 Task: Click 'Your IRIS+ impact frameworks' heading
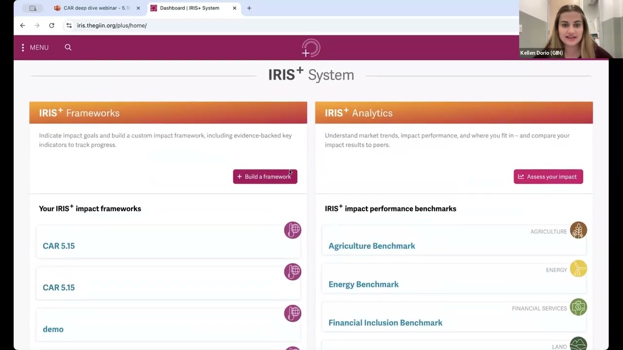click(x=90, y=209)
